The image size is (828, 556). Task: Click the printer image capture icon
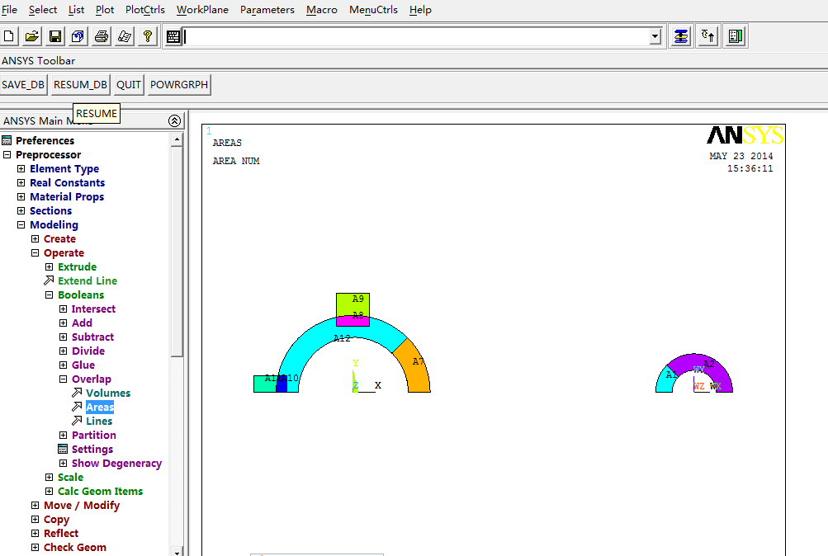click(101, 36)
